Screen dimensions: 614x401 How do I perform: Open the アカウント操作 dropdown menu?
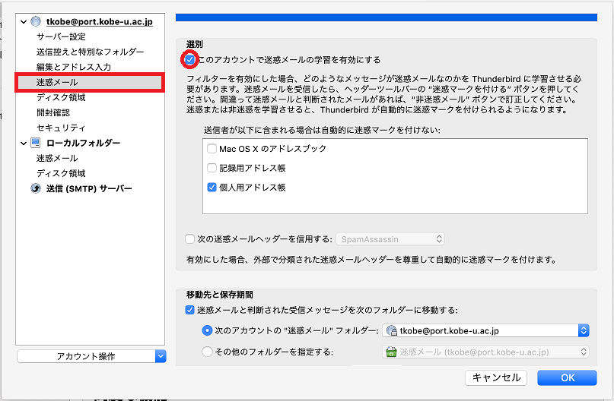point(91,356)
